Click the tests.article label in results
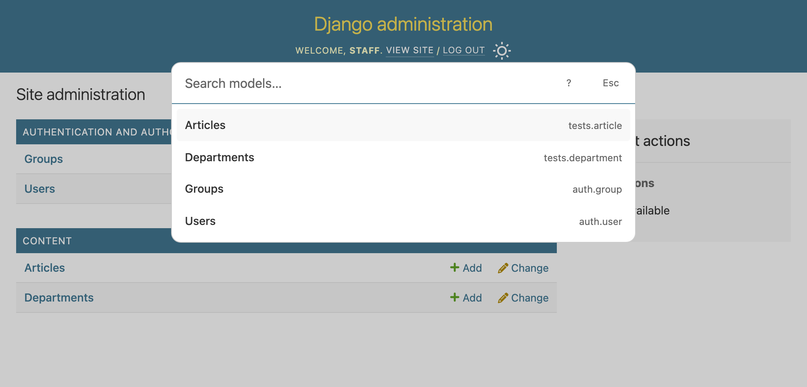Image resolution: width=807 pixels, height=387 pixels. [595, 126]
